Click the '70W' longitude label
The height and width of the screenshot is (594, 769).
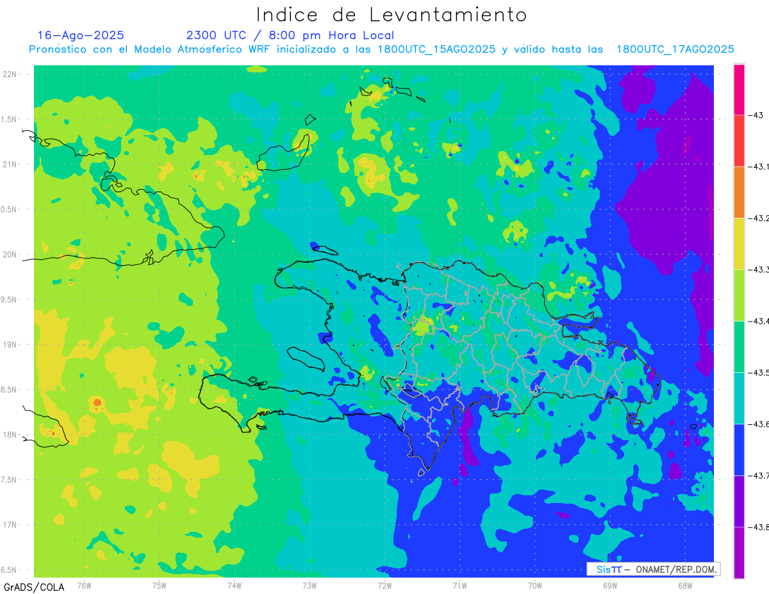(x=535, y=584)
